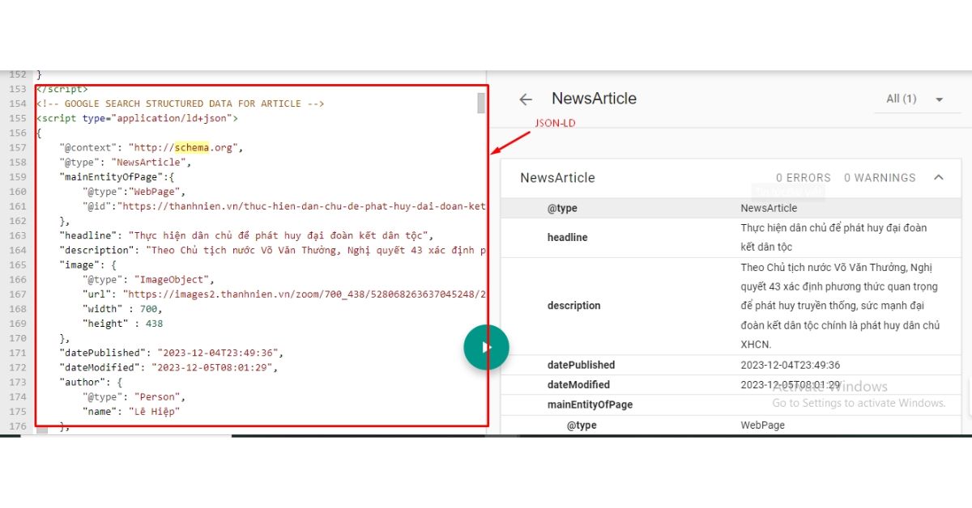Click the "height" : 438 code line
Viewport: 972px width, 508px height.
pos(122,324)
